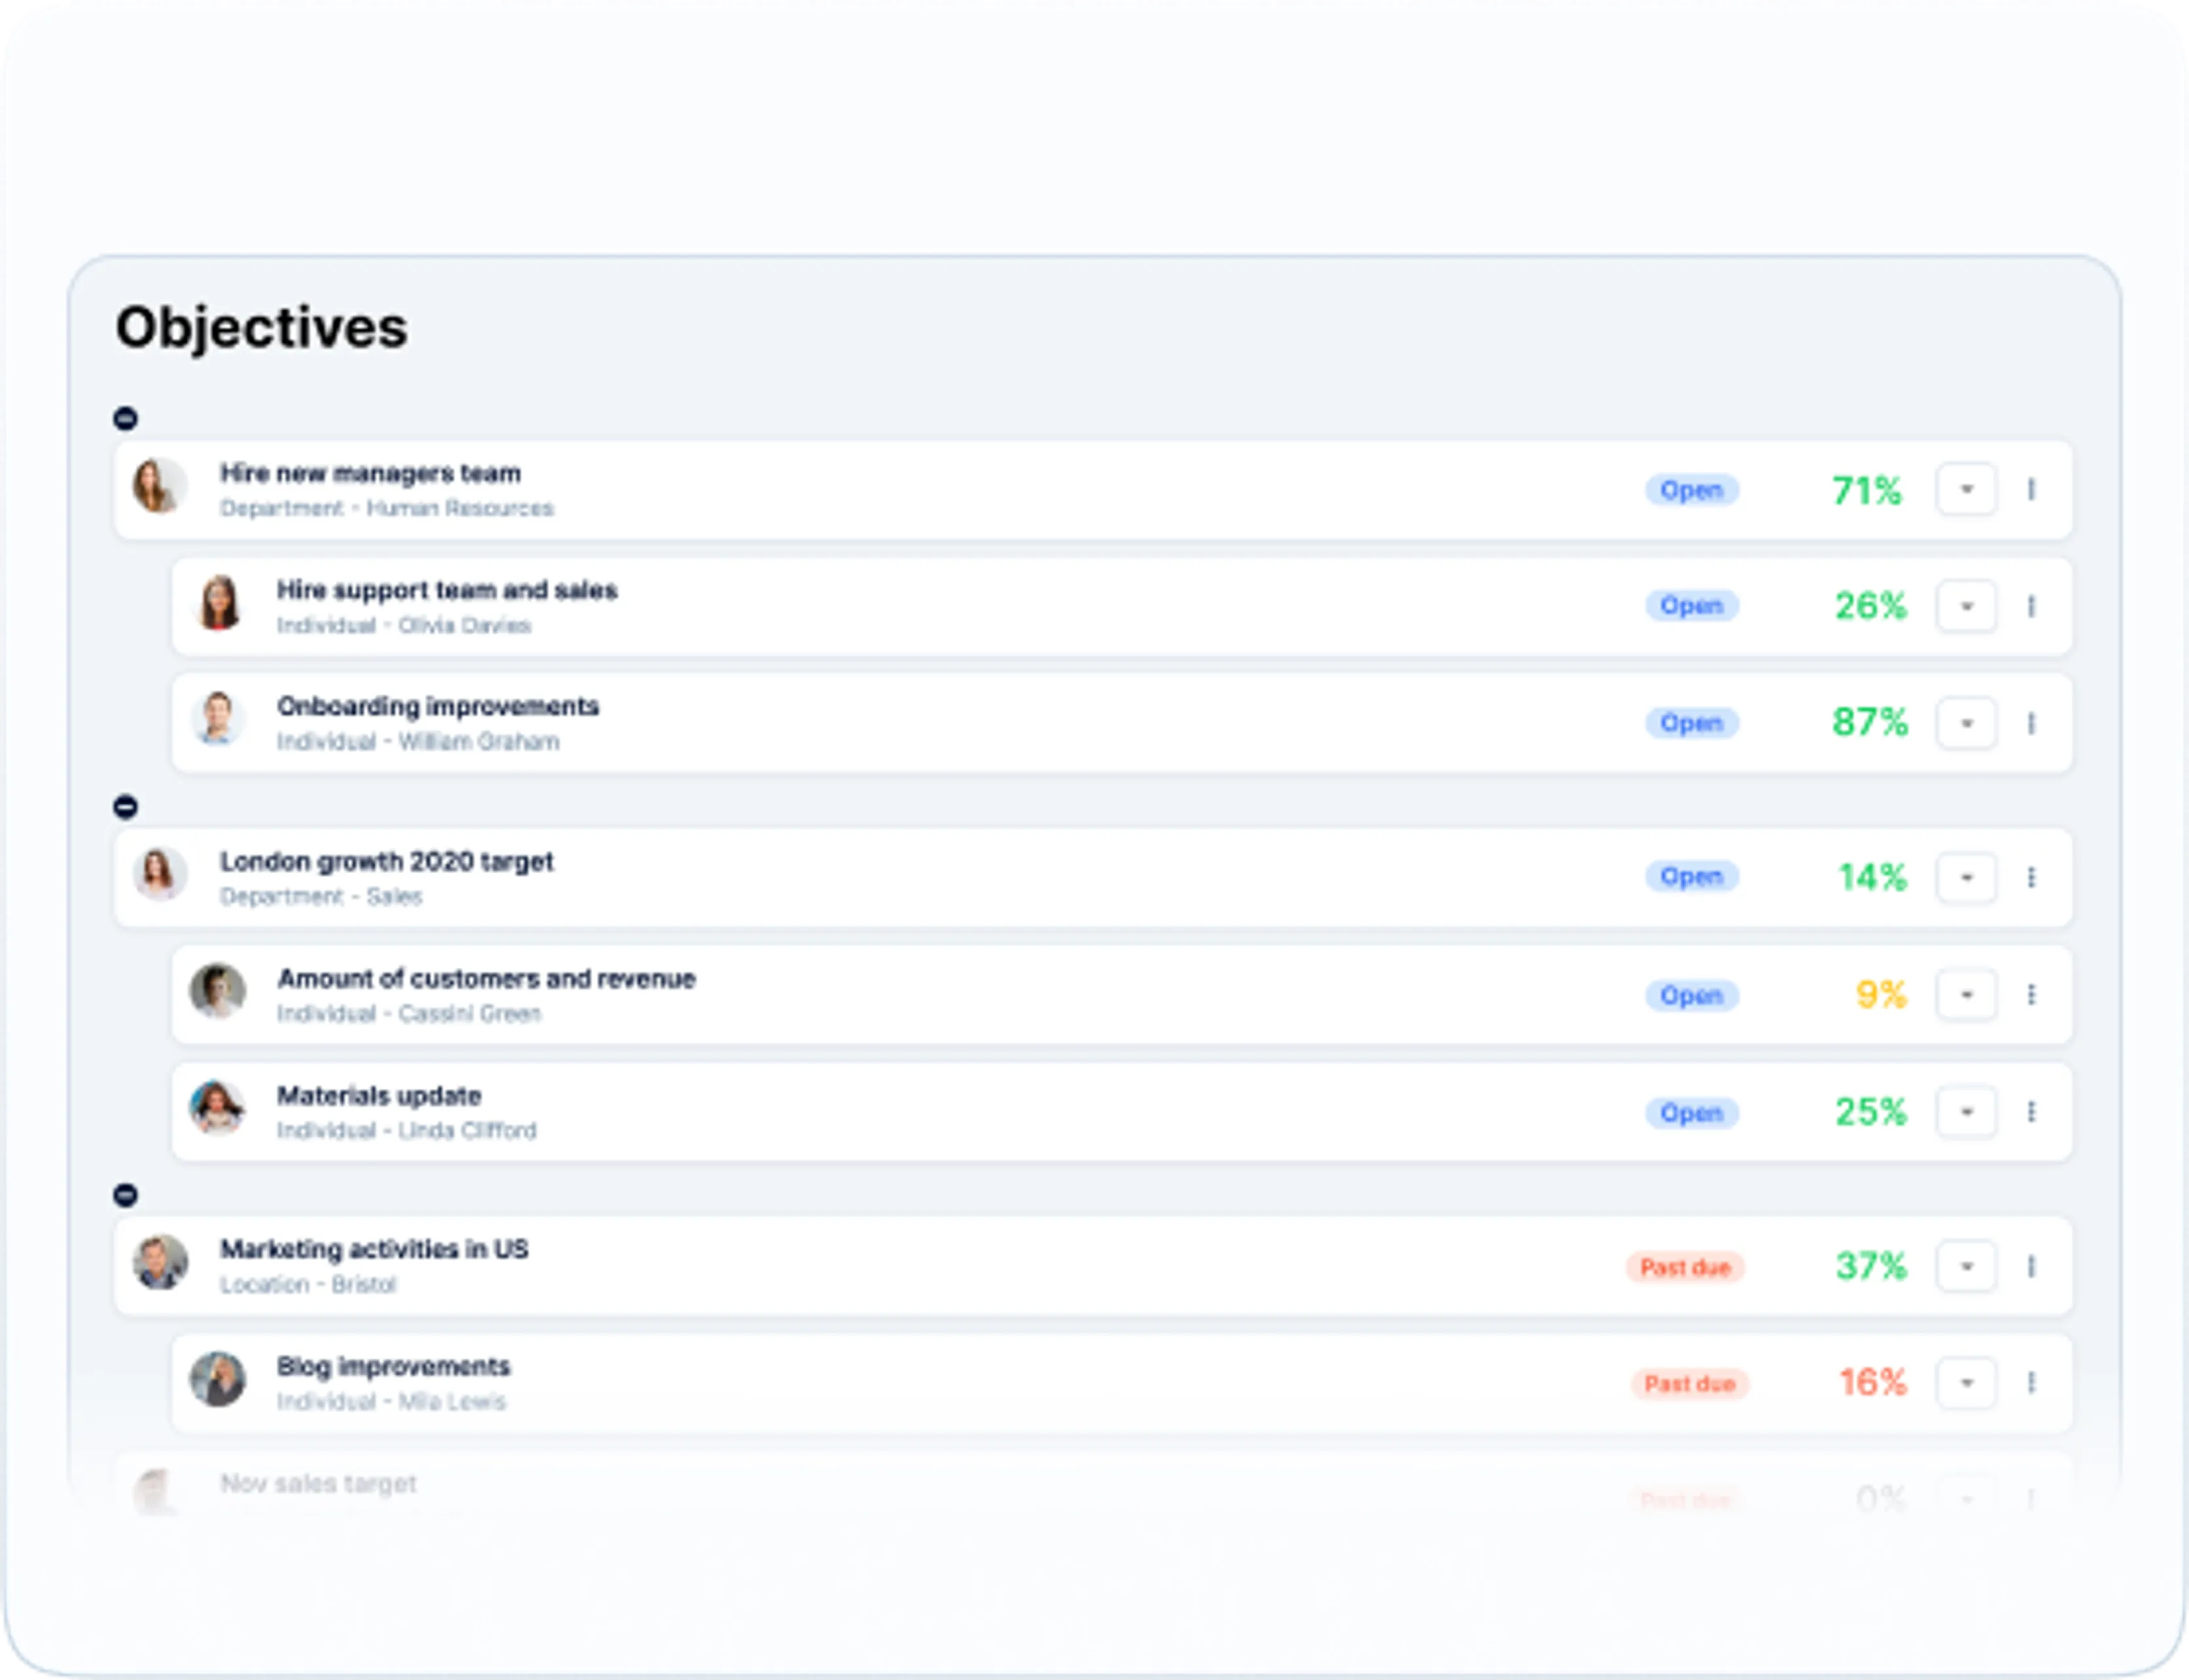The width and height of the screenshot is (2189, 1680).
Task: Click the 9% progress on Amount of customers
Action: [1880, 995]
